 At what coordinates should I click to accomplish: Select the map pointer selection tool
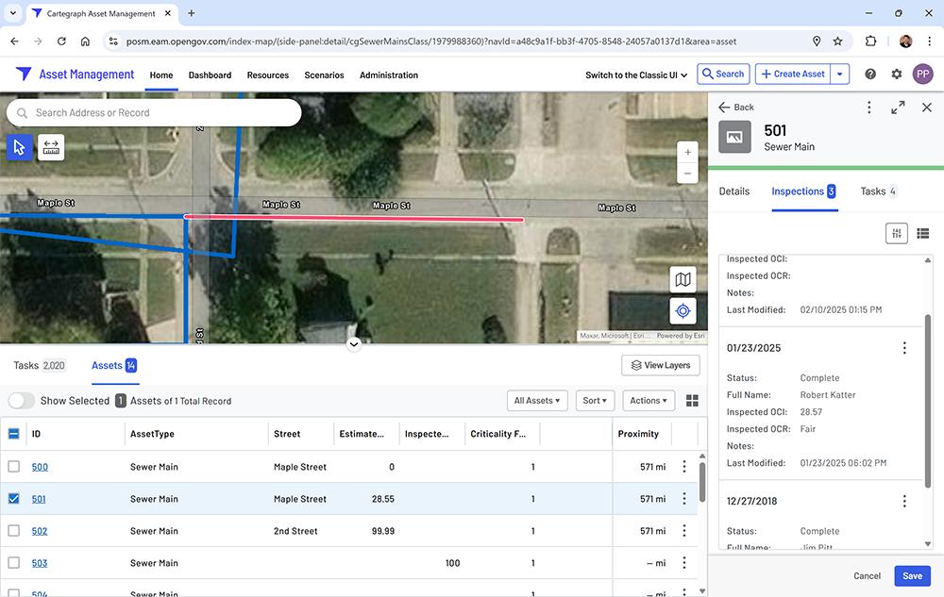pyautogui.click(x=19, y=147)
